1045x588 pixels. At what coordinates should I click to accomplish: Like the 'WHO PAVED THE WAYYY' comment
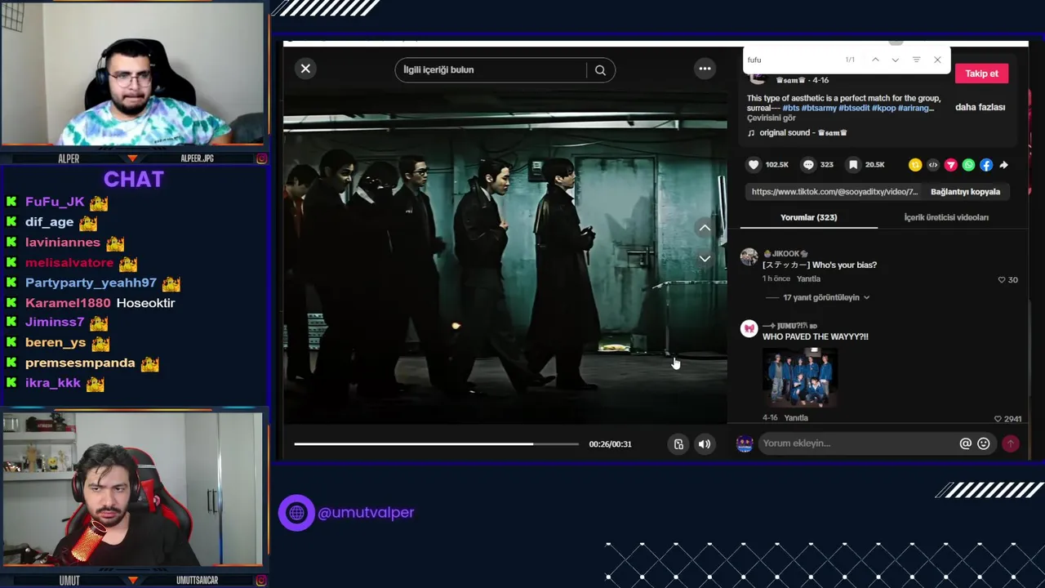click(x=998, y=419)
